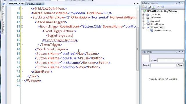Screen dimensions: 186x104
Task: Close the active editor document
Action: (x=138, y=3)
